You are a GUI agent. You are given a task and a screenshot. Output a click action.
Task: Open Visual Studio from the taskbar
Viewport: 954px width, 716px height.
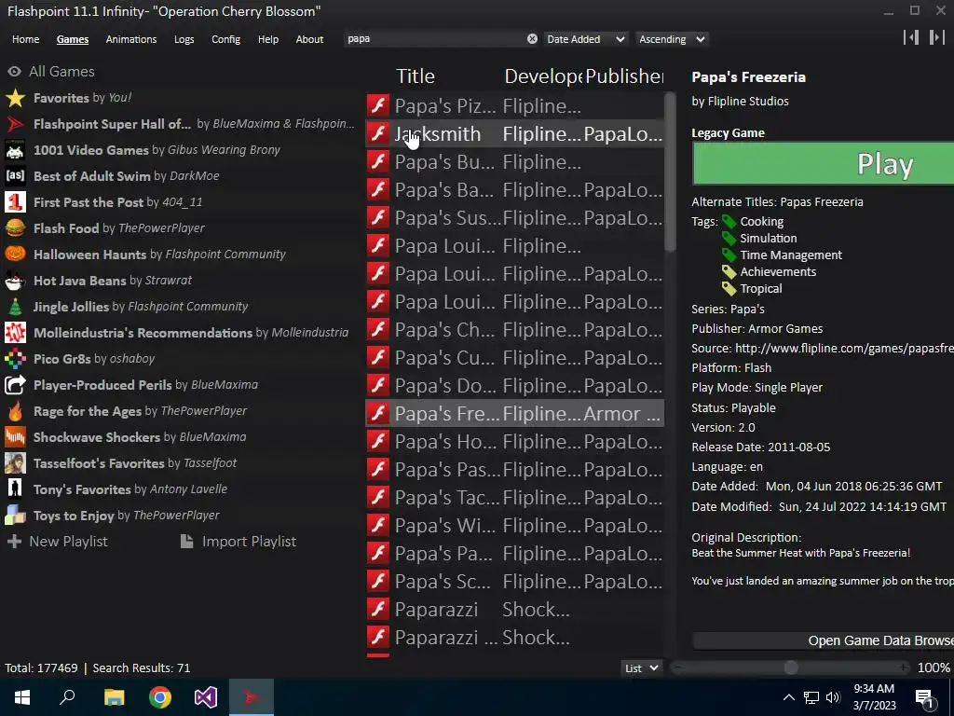[206, 697]
